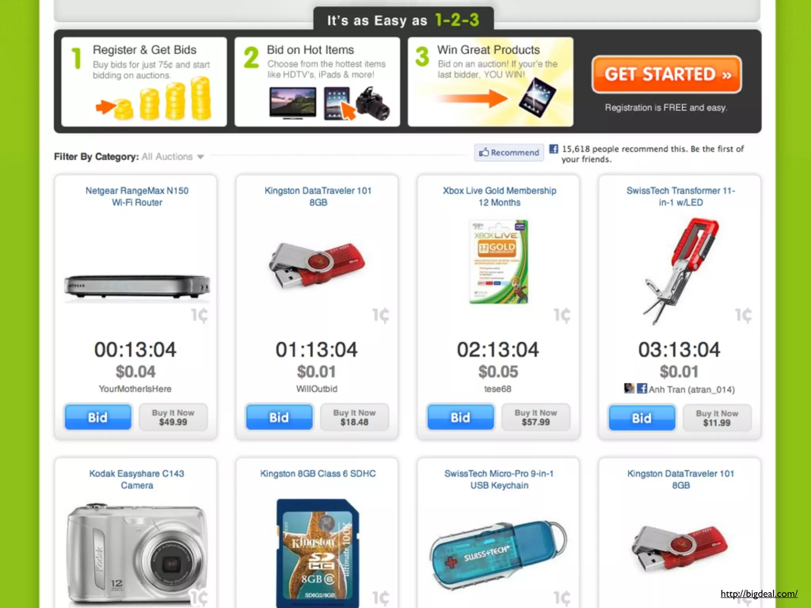811x608 pixels.
Task: Click the iPad icon in Win Great Products
Action: [x=537, y=98]
